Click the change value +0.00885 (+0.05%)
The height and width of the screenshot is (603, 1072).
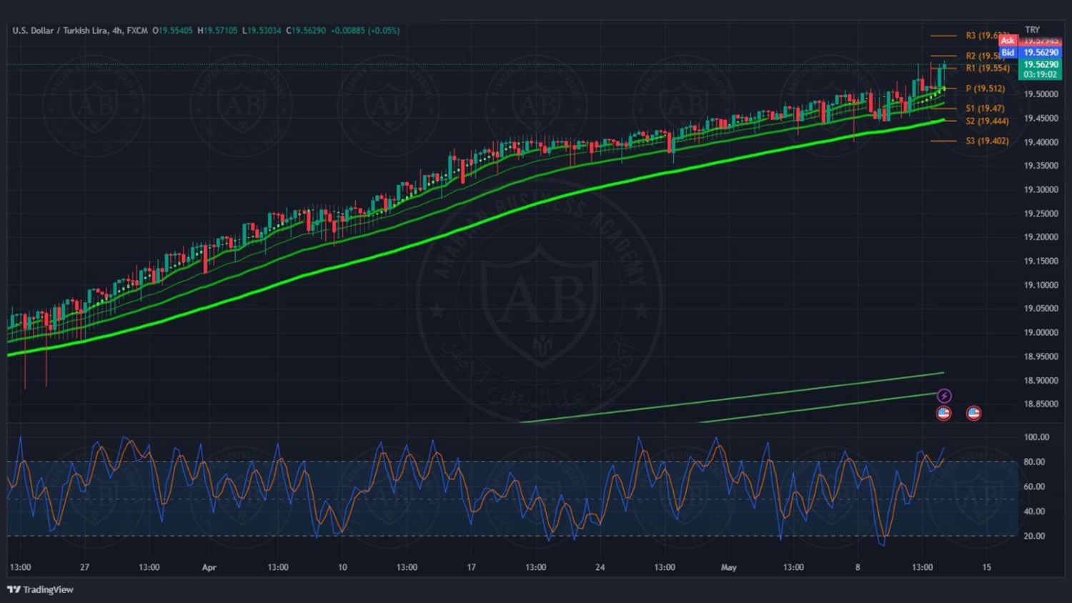tap(365, 31)
